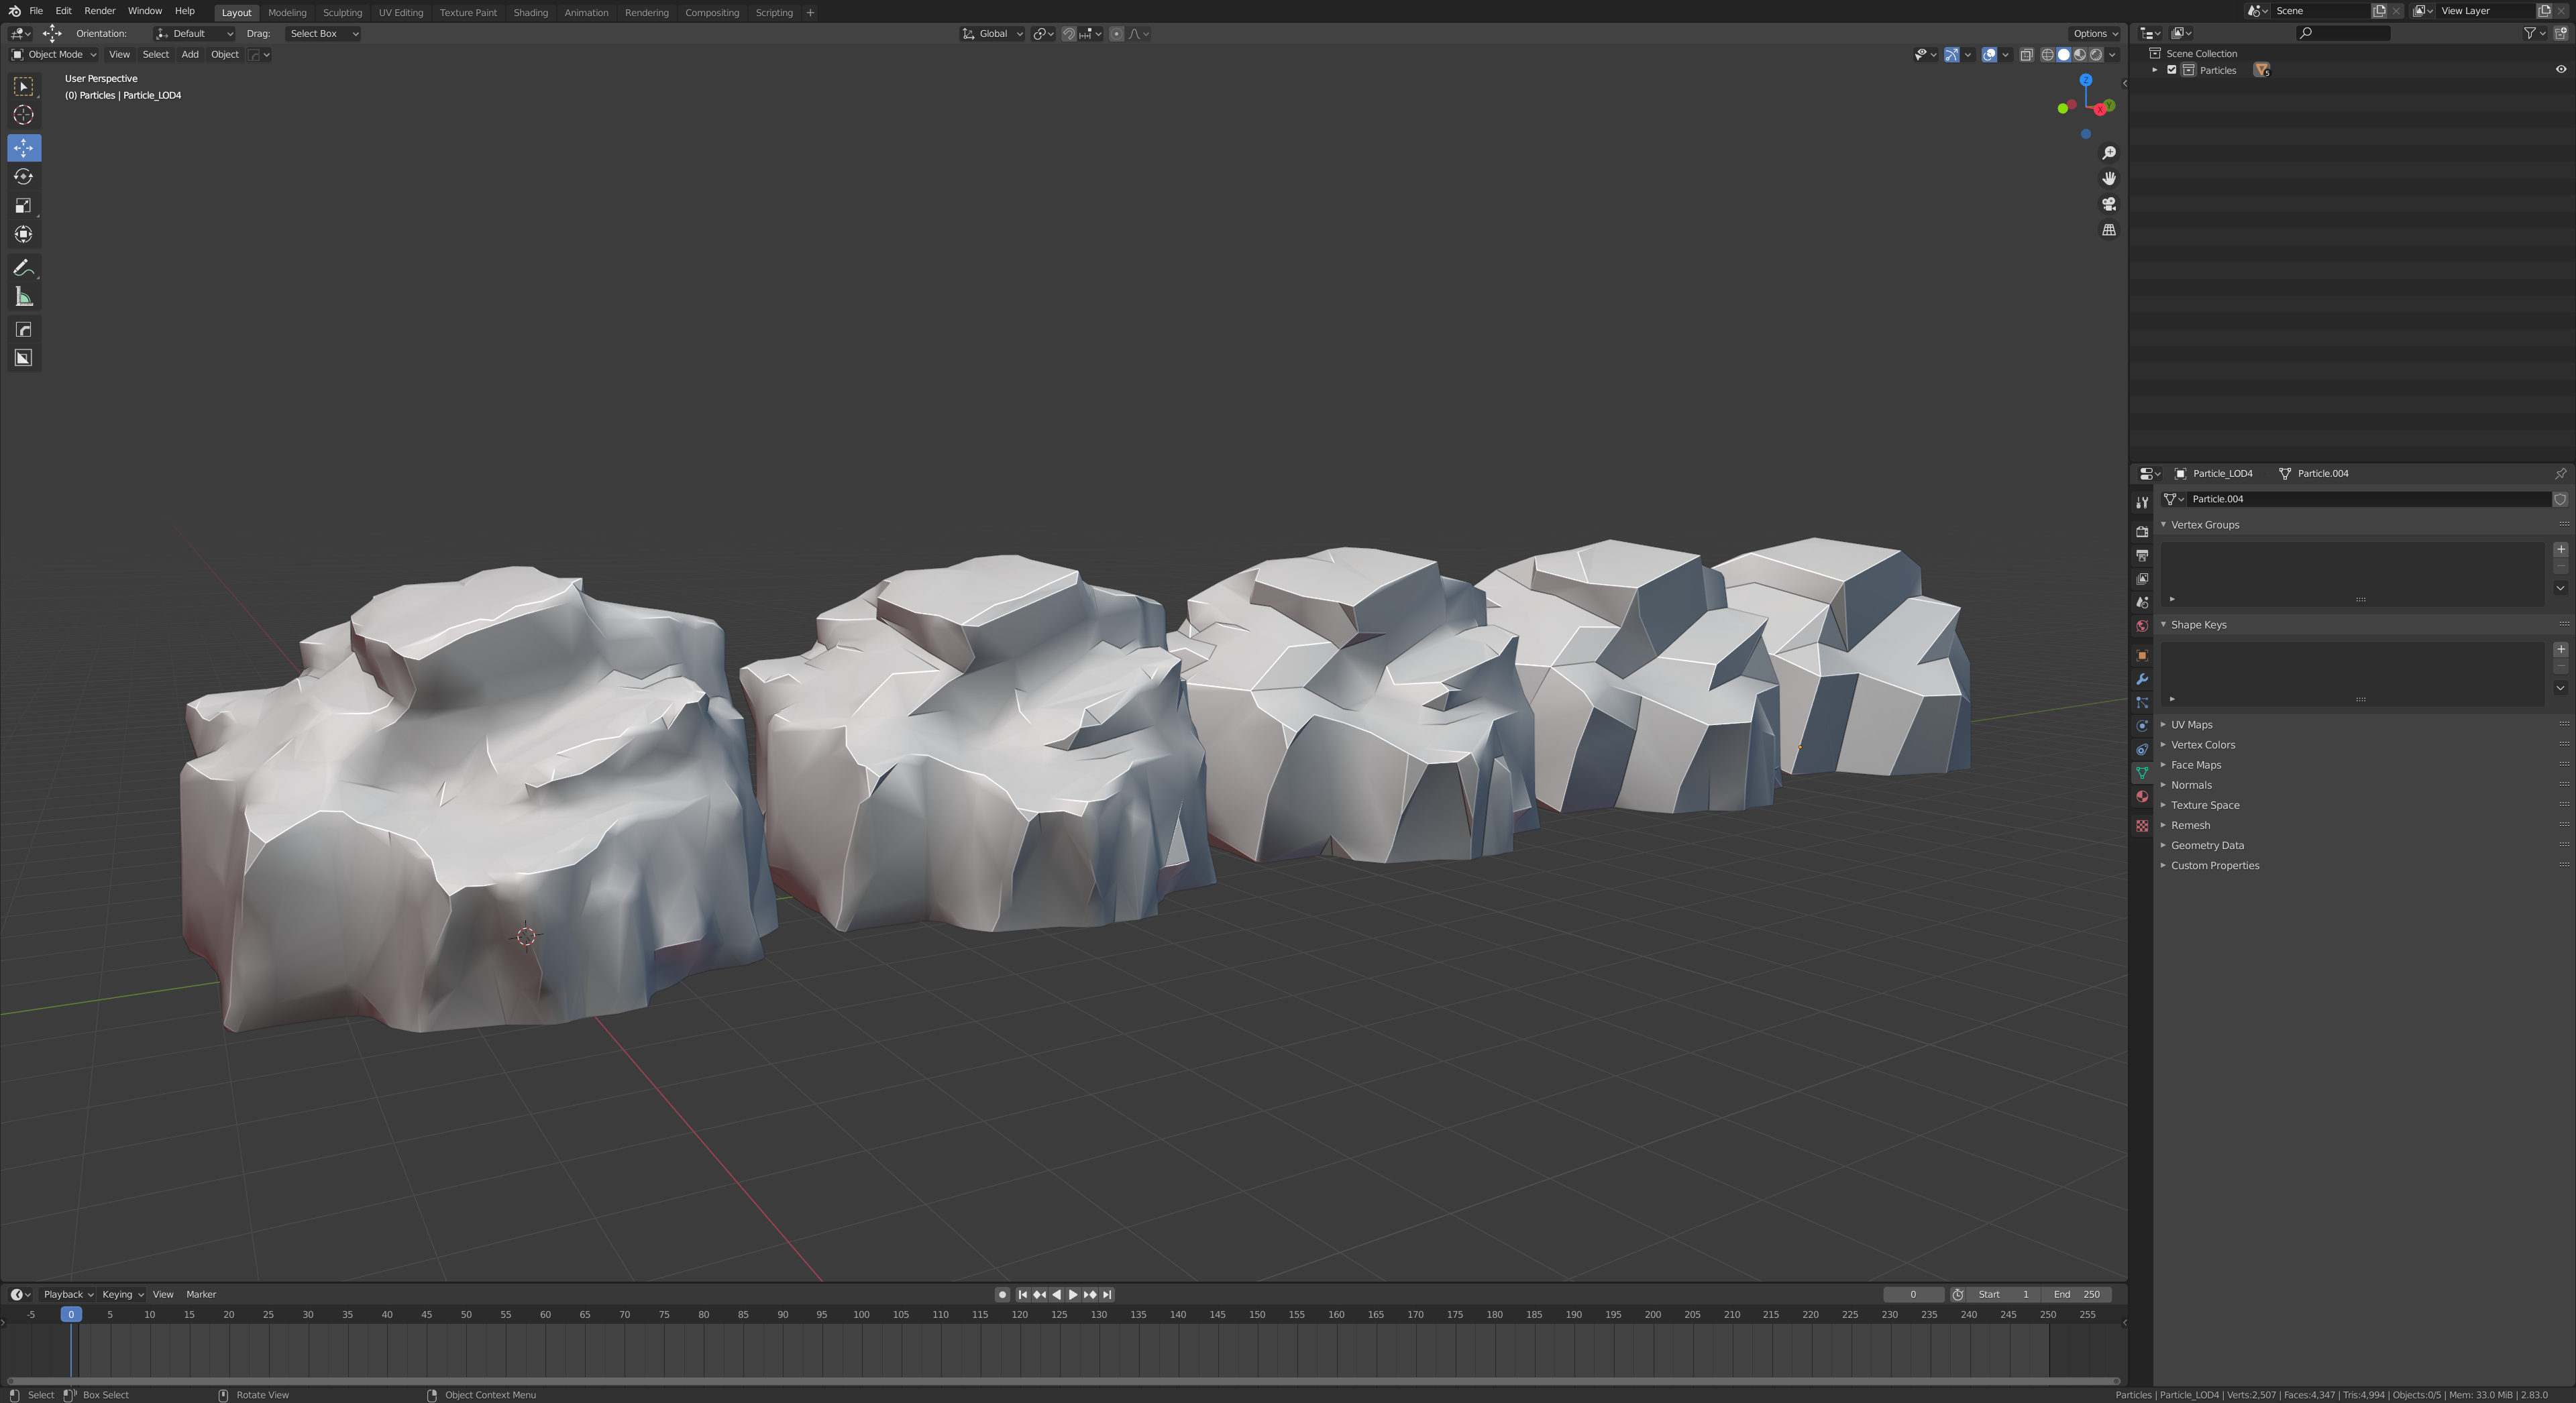Viewport: 2576px width, 1403px height.
Task: Pick the Scale tool
Action: (x=24, y=206)
